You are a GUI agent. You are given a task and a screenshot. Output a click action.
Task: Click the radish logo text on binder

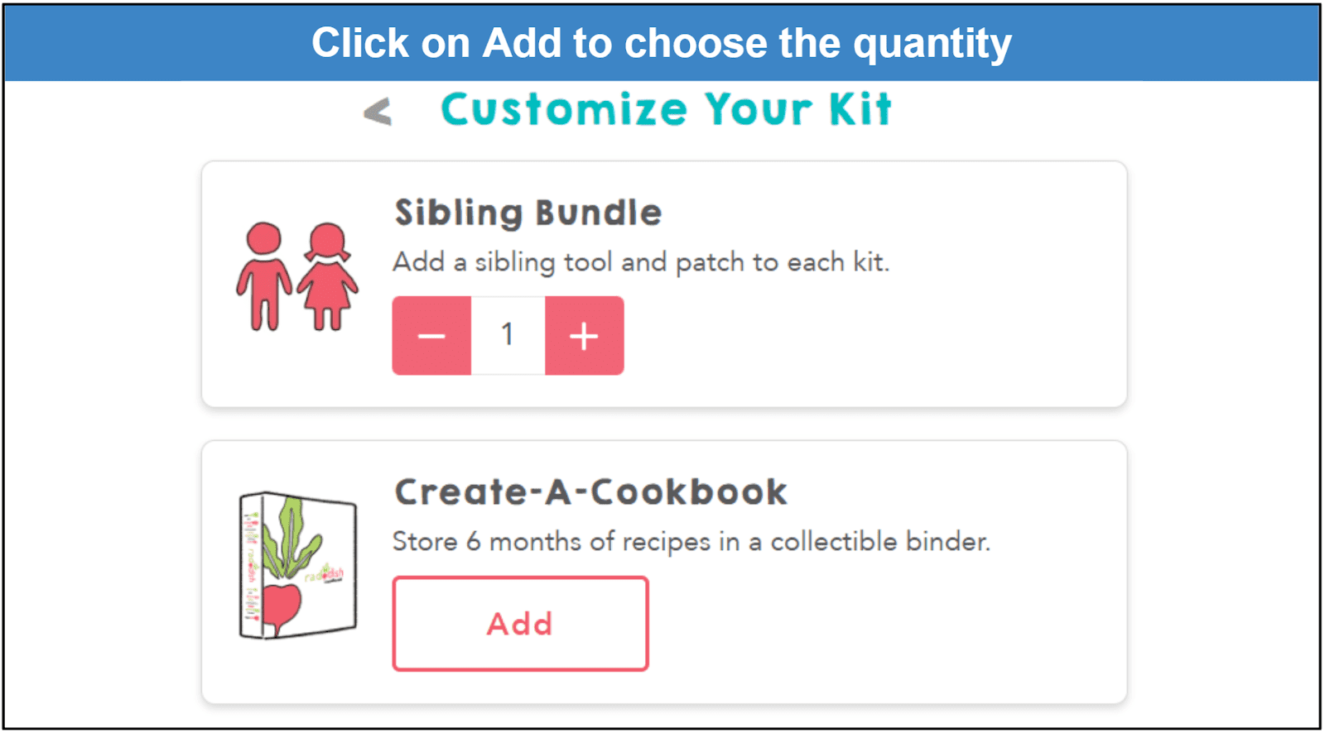click(324, 574)
